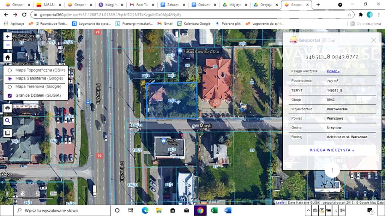Zoom out the map with minus button
385x216 pixels.
8,45
